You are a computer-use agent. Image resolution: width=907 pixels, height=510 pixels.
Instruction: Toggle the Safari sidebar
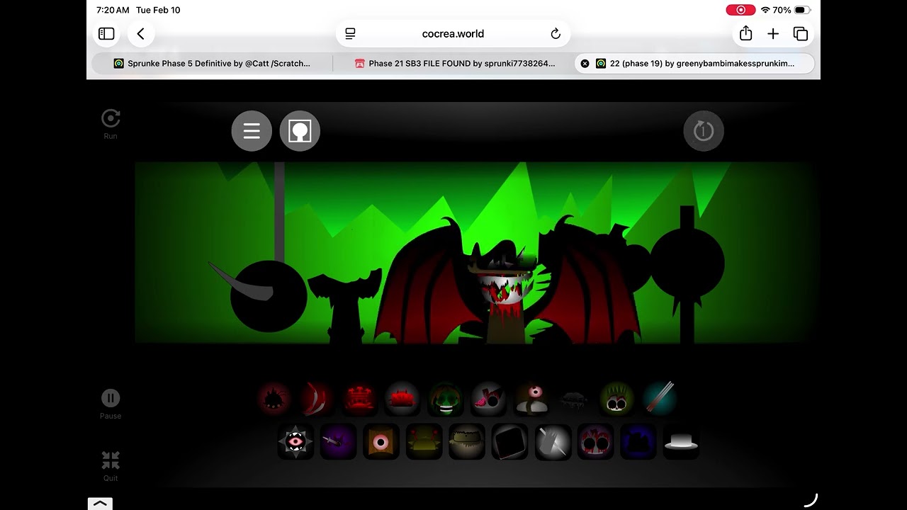click(x=106, y=33)
